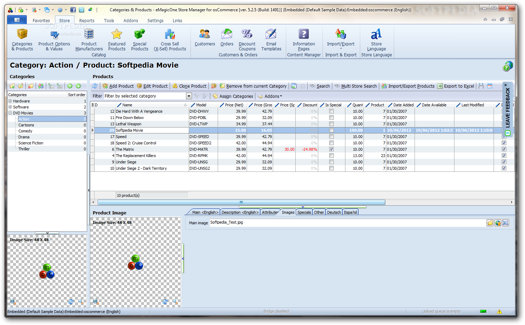Open the Filter dropdown
Screen dimensions: 525x325
coord(189,96)
